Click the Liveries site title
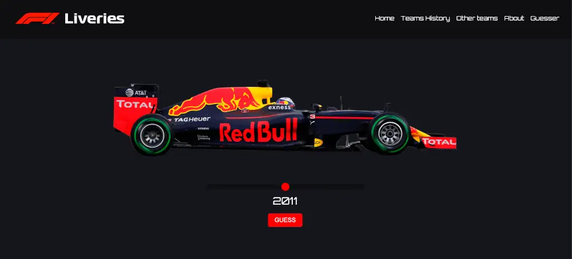572x259 pixels. click(94, 19)
